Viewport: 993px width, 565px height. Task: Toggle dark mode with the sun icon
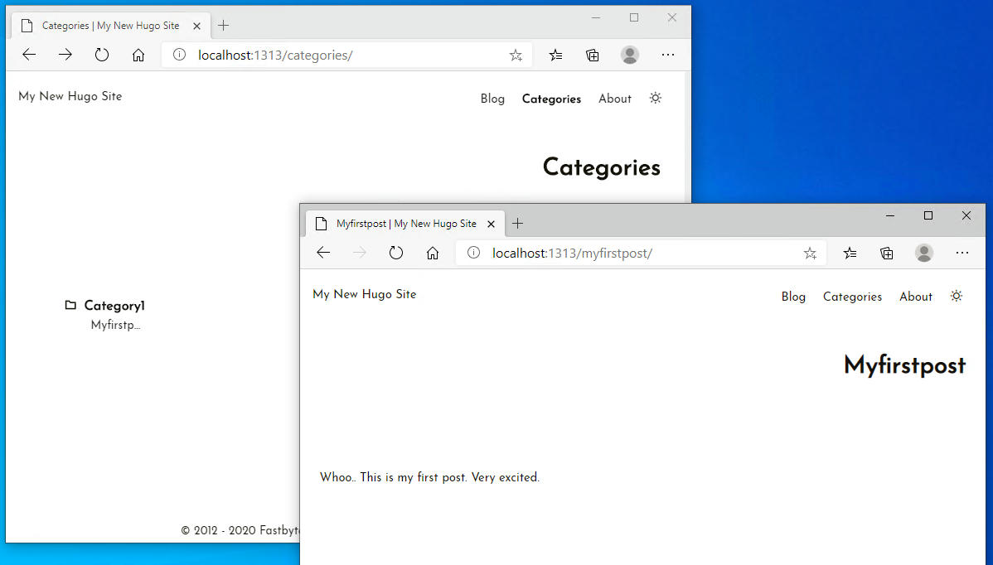(656, 98)
